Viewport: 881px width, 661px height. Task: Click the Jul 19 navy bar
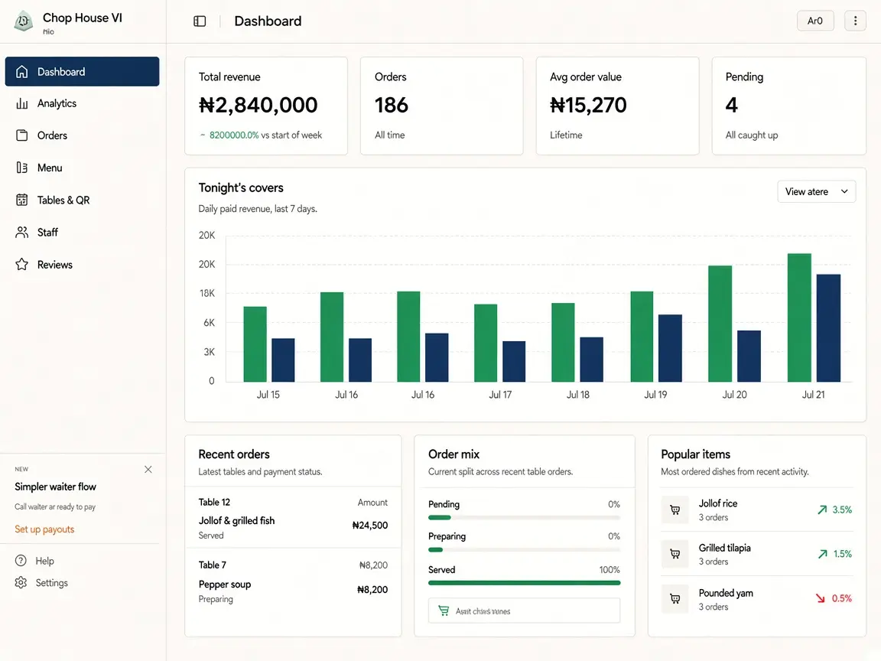tap(670, 348)
